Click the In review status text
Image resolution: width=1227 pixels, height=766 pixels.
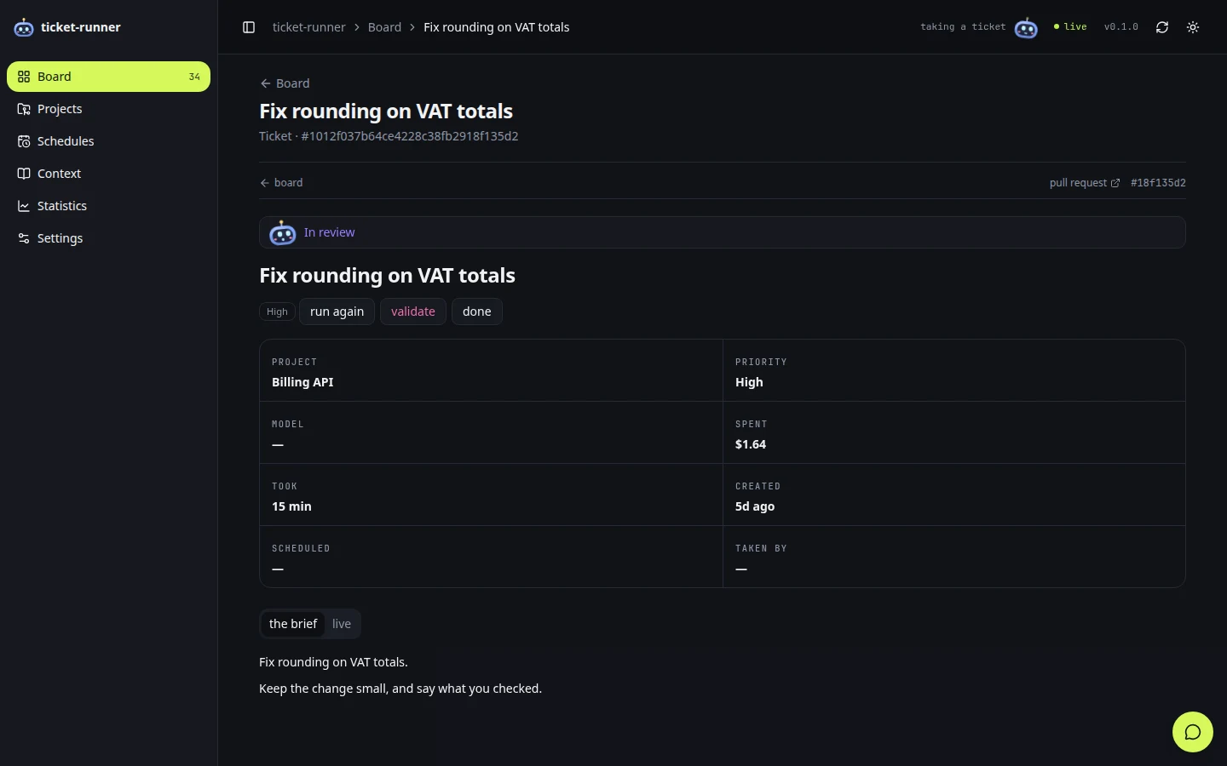pos(329,232)
